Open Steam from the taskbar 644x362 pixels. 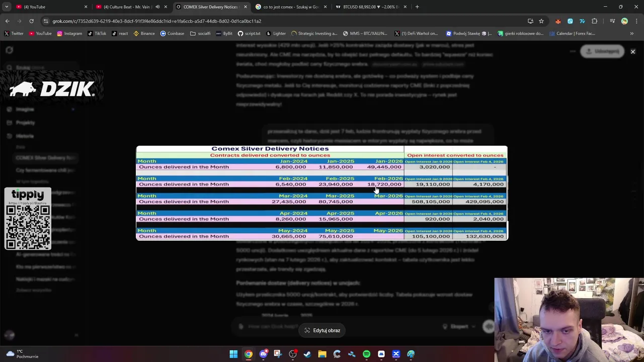(307, 354)
